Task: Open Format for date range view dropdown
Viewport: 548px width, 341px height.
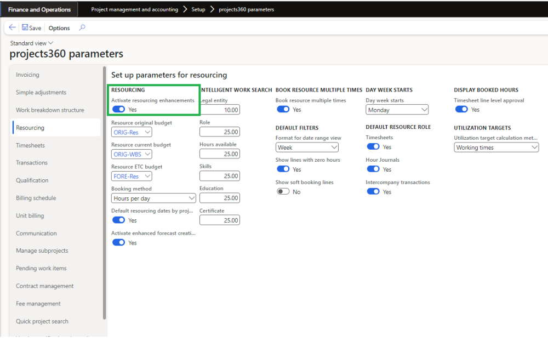Action: point(307,147)
